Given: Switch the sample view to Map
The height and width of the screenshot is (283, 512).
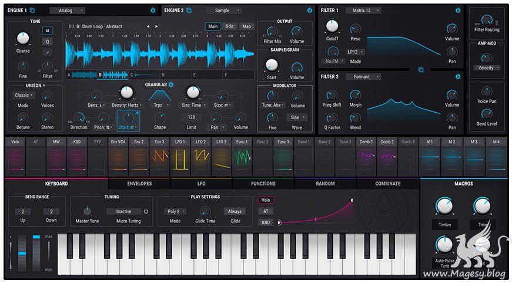Looking at the screenshot, I should (246, 26).
